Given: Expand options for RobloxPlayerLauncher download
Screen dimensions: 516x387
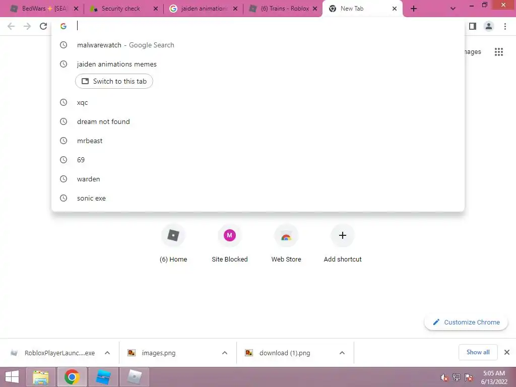Looking at the screenshot, I should [107, 353].
